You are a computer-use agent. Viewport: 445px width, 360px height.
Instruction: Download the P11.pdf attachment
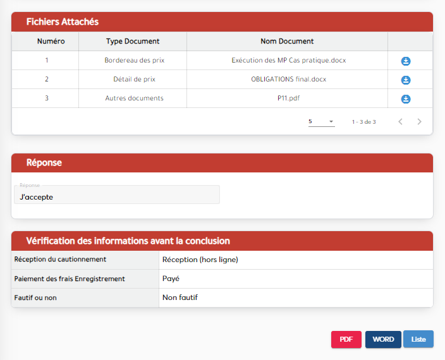[406, 99]
